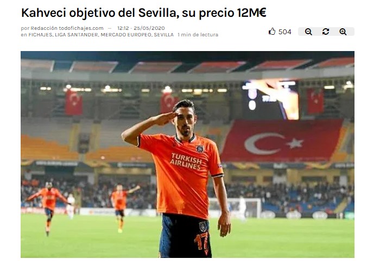This screenshot has width=386, height=265.
Task: Click the 1 min de lectura label
Action: 198,35
